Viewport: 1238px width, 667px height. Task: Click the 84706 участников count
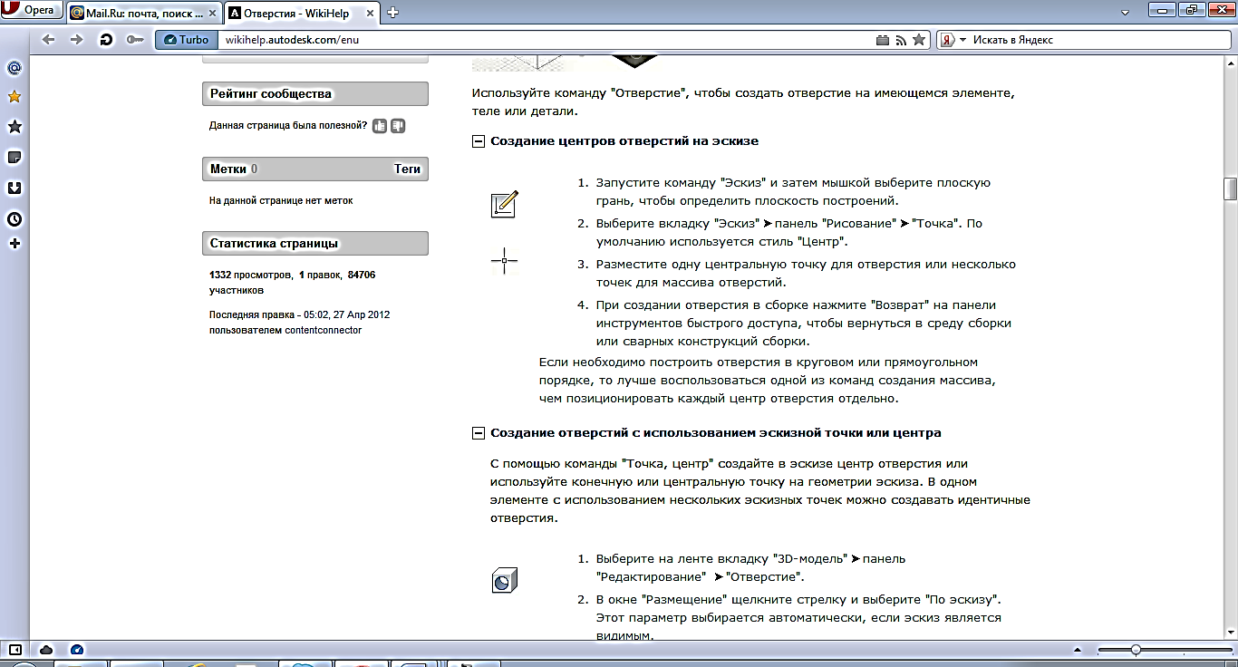pyautogui.click(x=292, y=283)
